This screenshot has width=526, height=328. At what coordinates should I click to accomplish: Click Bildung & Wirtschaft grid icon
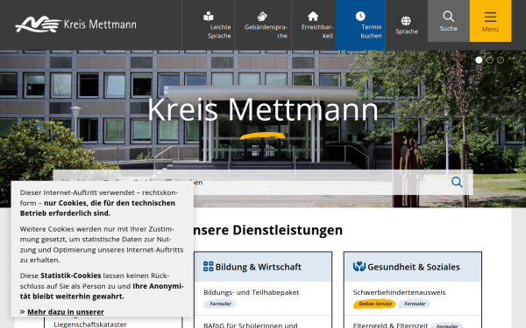click(x=209, y=267)
